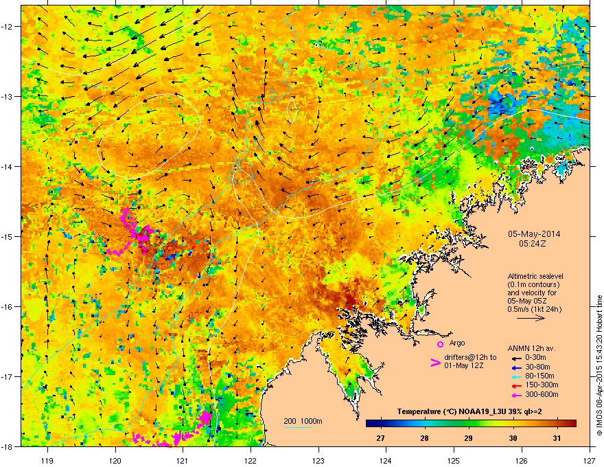This screenshot has height=467, width=604.
Task: Click the '01-May 12Z' drifter date text
Action: click(x=463, y=365)
